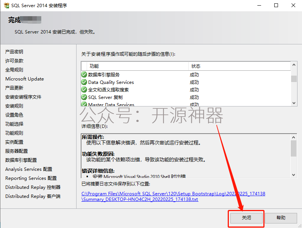Minimize the SQL Server 2014 setup window
The width and height of the screenshot is (302, 228).
click(x=259, y=5)
